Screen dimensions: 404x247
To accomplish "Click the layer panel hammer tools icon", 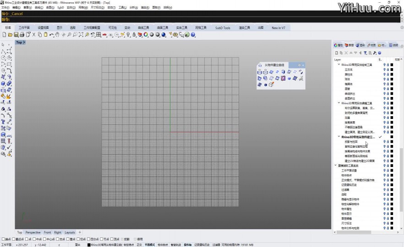I will click(x=375, y=53).
